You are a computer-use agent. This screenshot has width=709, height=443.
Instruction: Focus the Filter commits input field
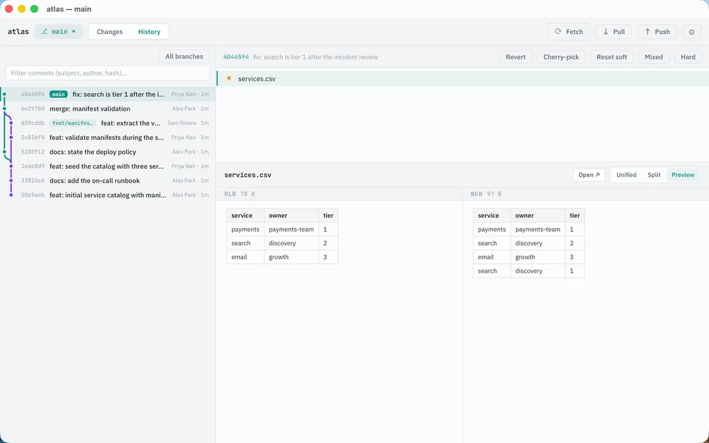pos(108,73)
